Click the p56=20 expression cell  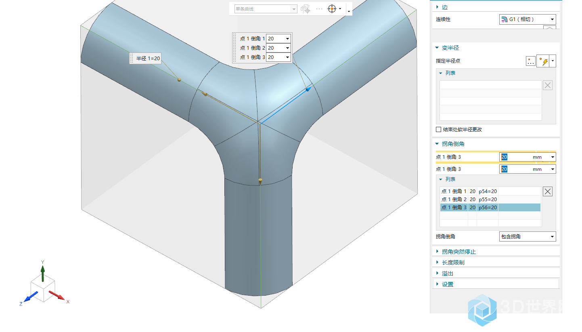coord(488,208)
